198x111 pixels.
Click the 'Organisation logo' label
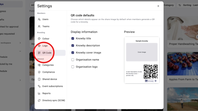click(87, 67)
